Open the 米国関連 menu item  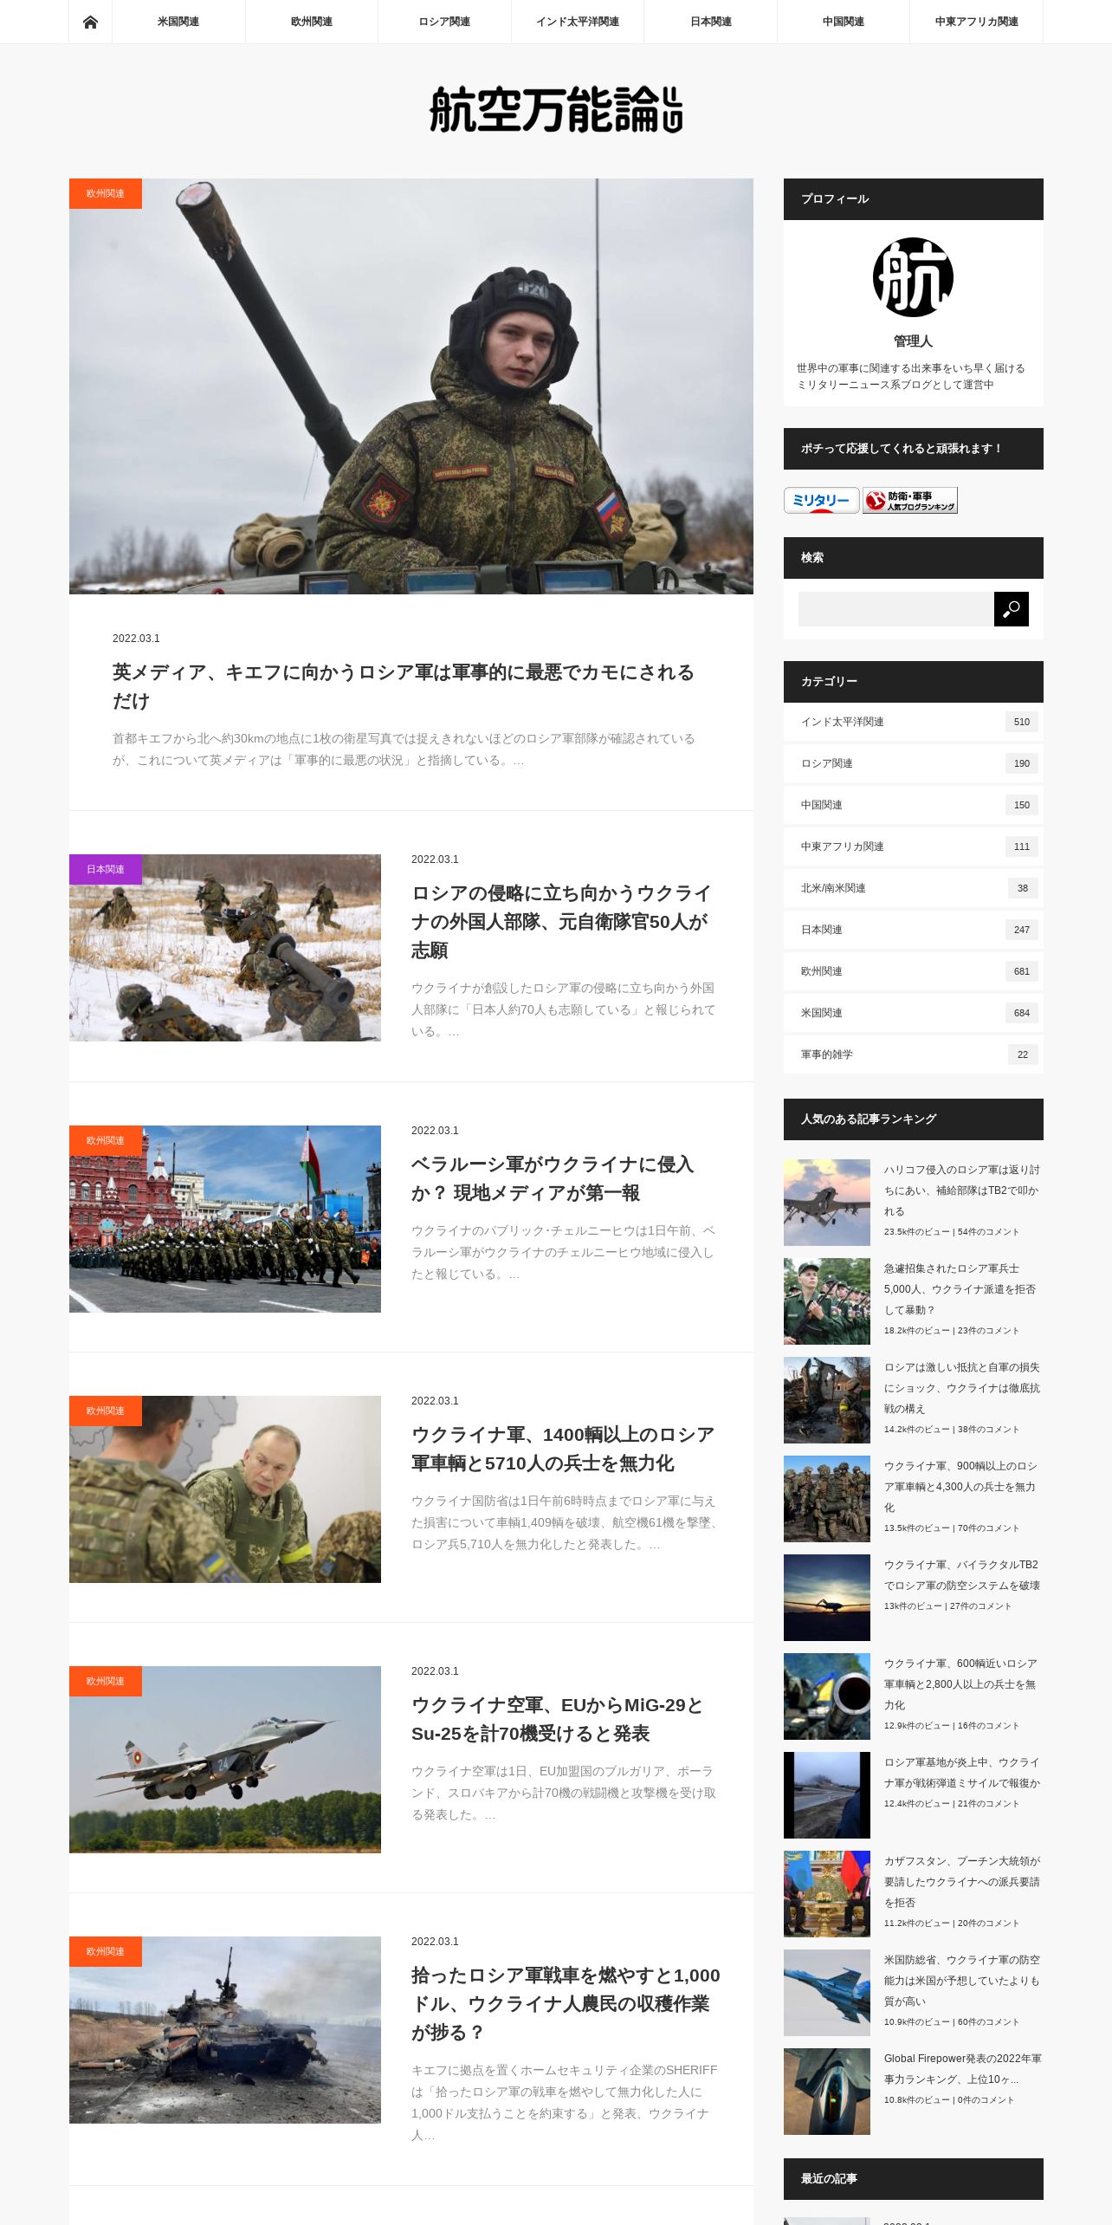pyautogui.click(x=178, y=22)
